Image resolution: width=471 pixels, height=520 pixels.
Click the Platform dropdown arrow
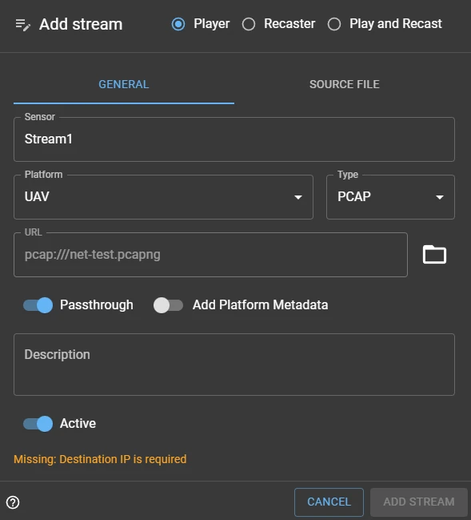click(x=298, y=197)
